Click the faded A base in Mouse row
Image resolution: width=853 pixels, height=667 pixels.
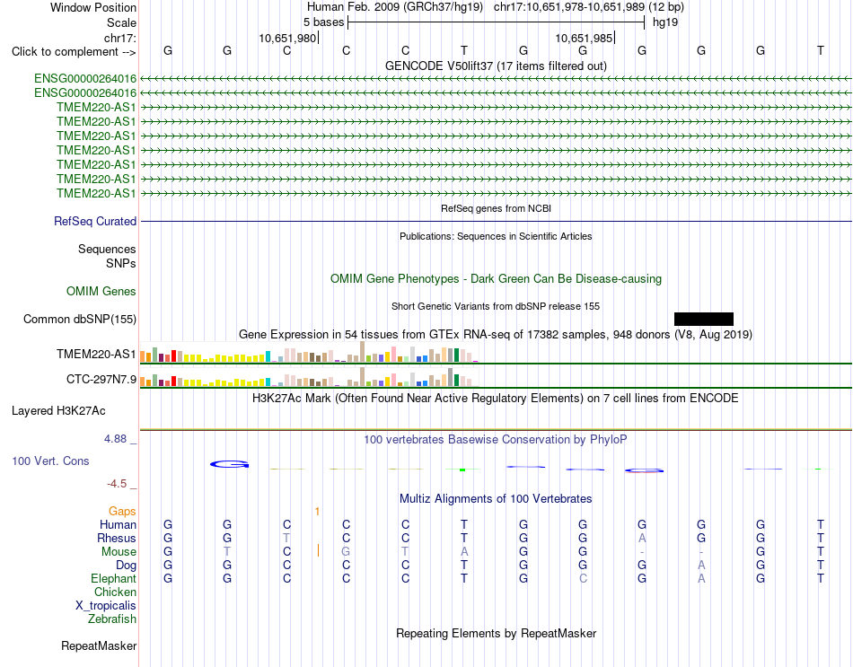(x=464, y=552)
